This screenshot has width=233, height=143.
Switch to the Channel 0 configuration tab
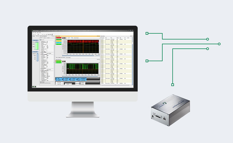(41, 38)
